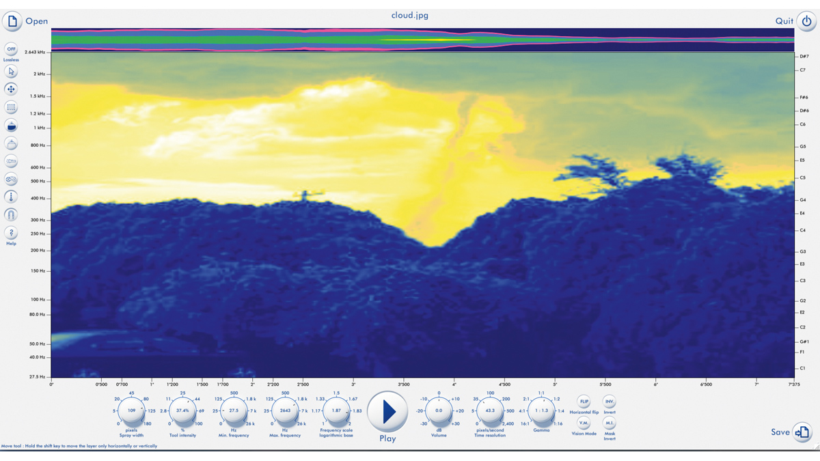Click the Max. frequency knob
This screenshot has width=820, height=461.
(285, 411)
